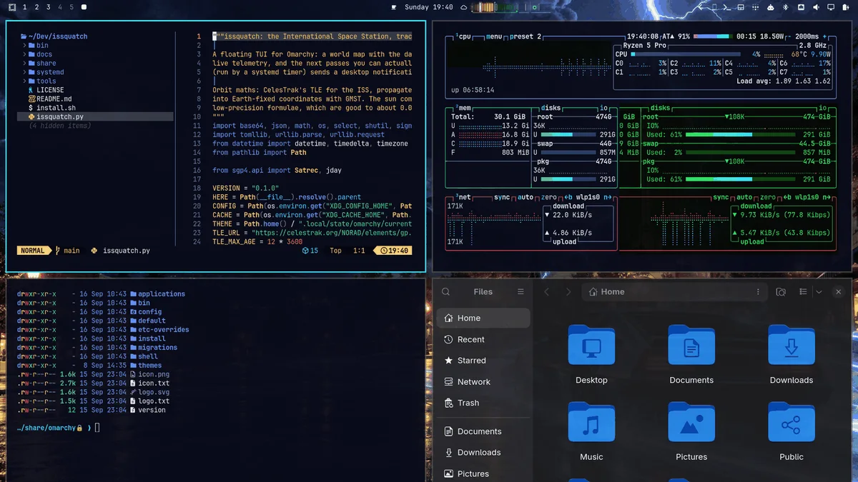Toggle the net box label in btop

(x=463, y=197)
